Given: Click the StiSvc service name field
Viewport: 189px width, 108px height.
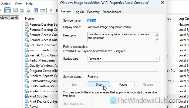Looking at the screenshot, I should [92, 21].
